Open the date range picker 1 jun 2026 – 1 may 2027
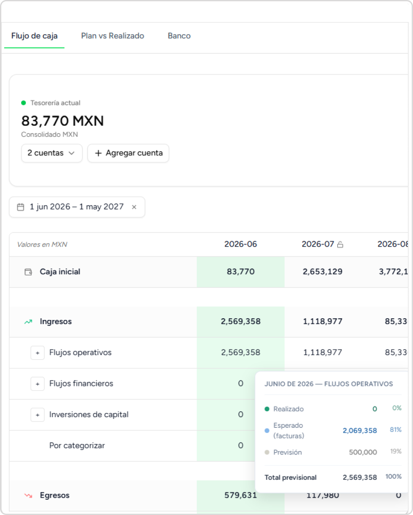413x515 pixels. (77, 207)
